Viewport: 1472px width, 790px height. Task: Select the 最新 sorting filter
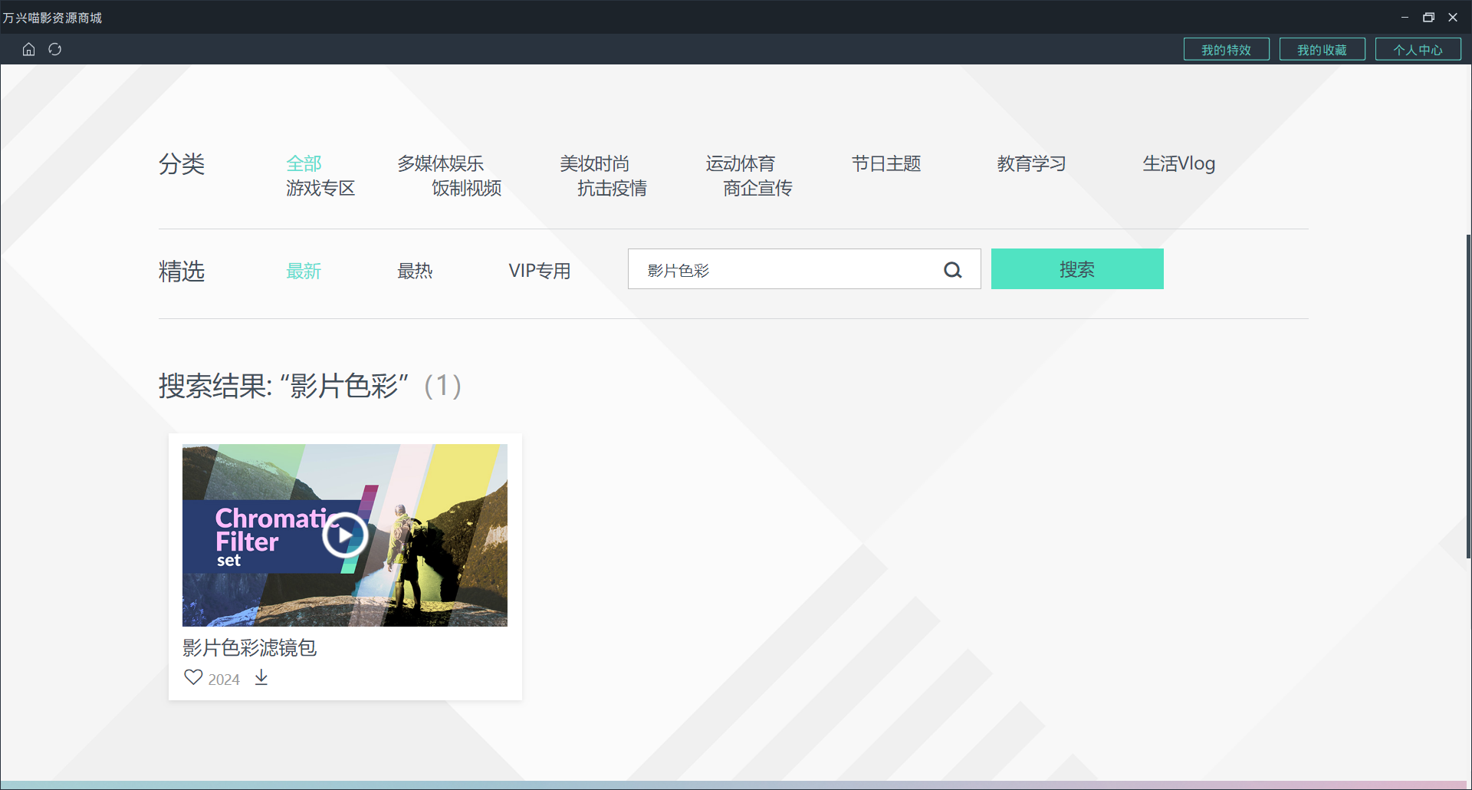tap(304, 270)
